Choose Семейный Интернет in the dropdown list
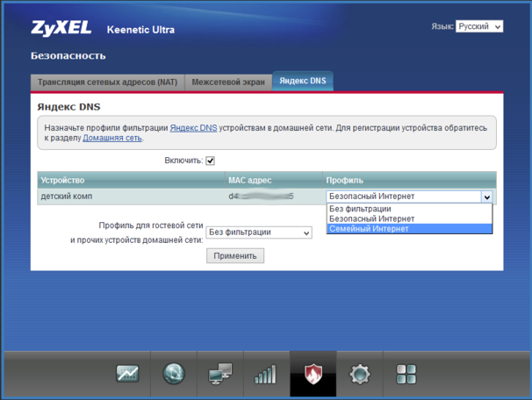532x400 pixels. (409, 229)
